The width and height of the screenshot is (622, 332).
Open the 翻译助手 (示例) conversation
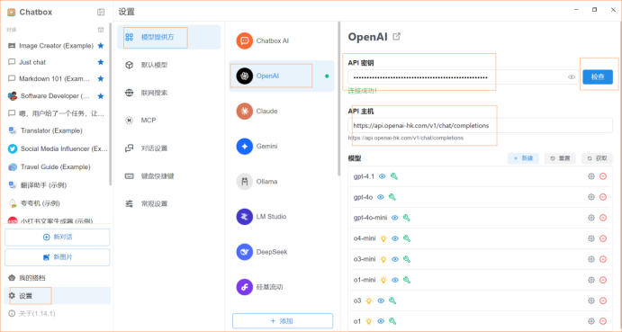57,185
